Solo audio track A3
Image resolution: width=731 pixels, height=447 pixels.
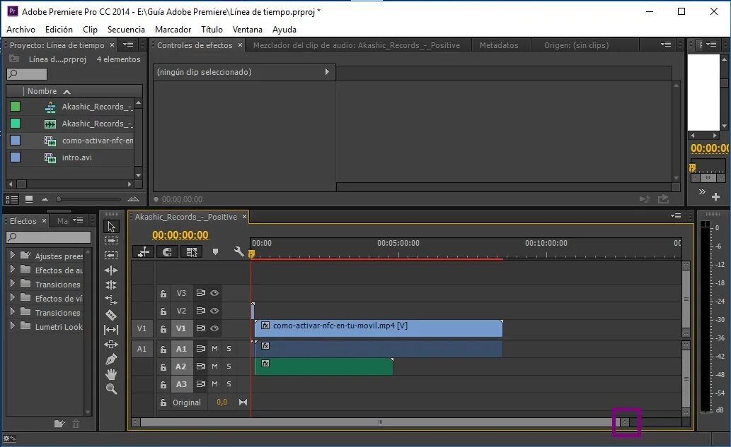click(x=229, y=384)
